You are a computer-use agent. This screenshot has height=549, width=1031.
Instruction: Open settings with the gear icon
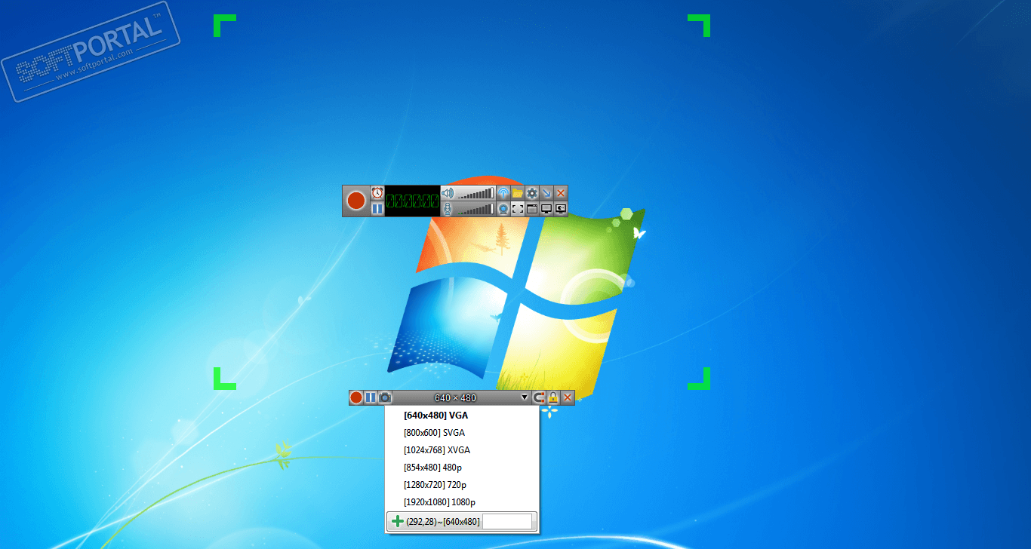532,193
